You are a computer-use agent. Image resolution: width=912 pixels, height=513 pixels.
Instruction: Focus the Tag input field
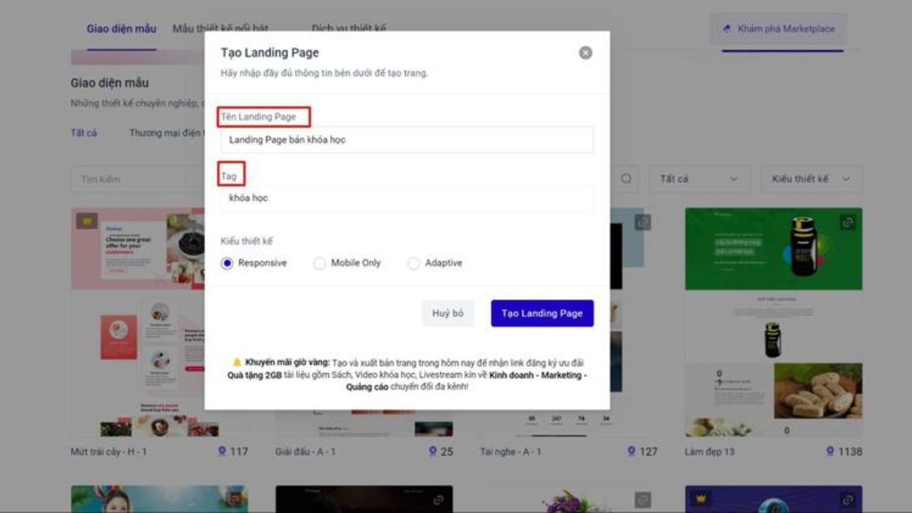[407, 198]
